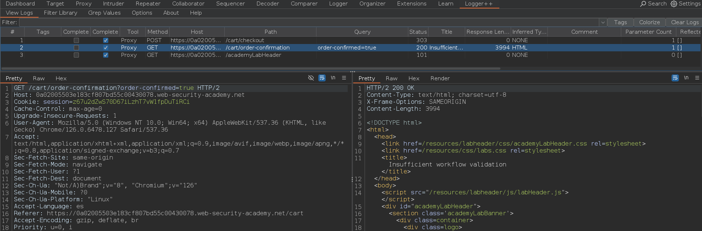The image size is (702, 231).
Task: Expand the Filter history dropdown arrow
Action: (x=603, y=22)
